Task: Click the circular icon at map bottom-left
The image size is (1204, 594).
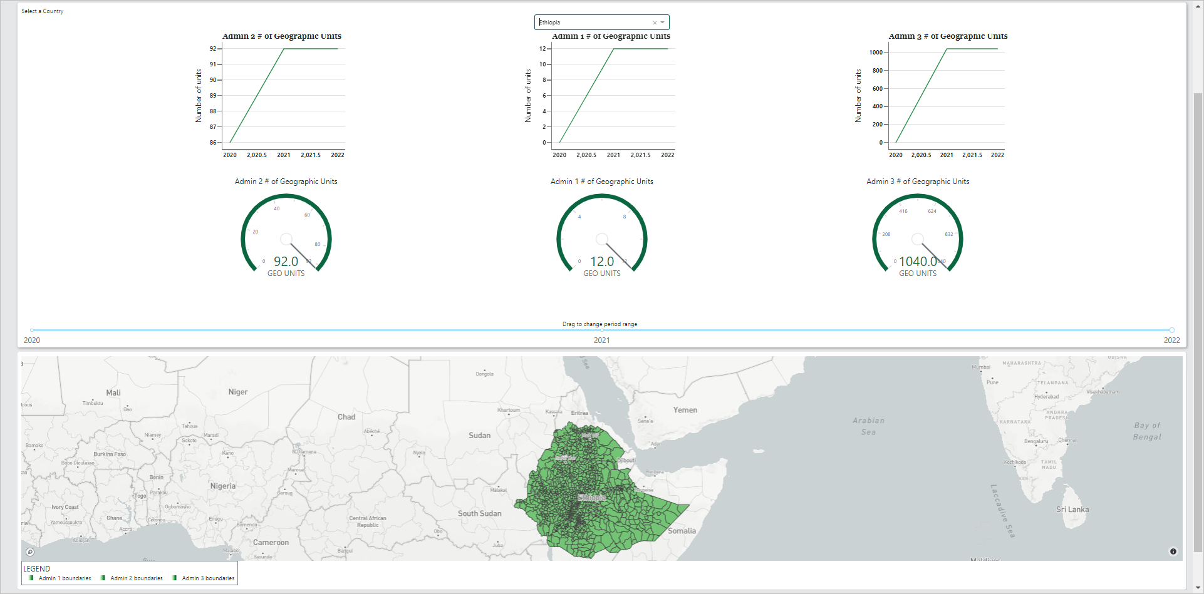Action: click(31, 551)
